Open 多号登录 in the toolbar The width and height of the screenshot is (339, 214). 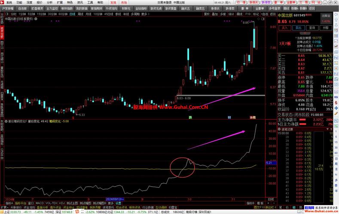(x=275, y=9)
